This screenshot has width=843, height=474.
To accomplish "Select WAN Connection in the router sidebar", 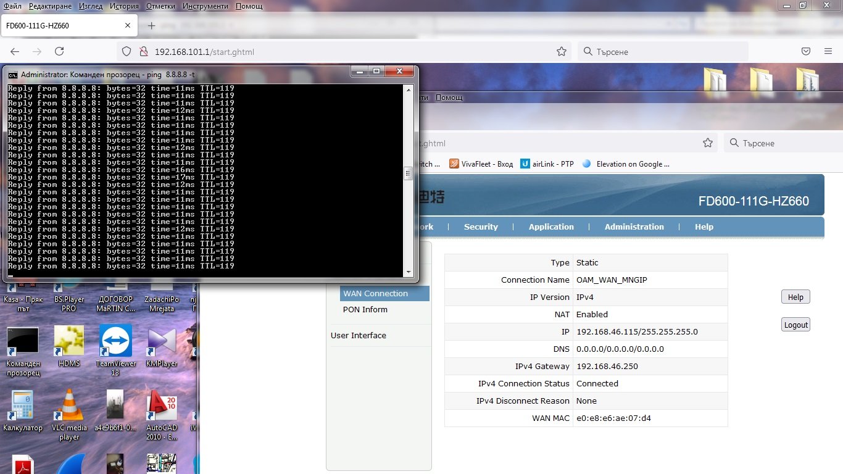I will 384,293.
